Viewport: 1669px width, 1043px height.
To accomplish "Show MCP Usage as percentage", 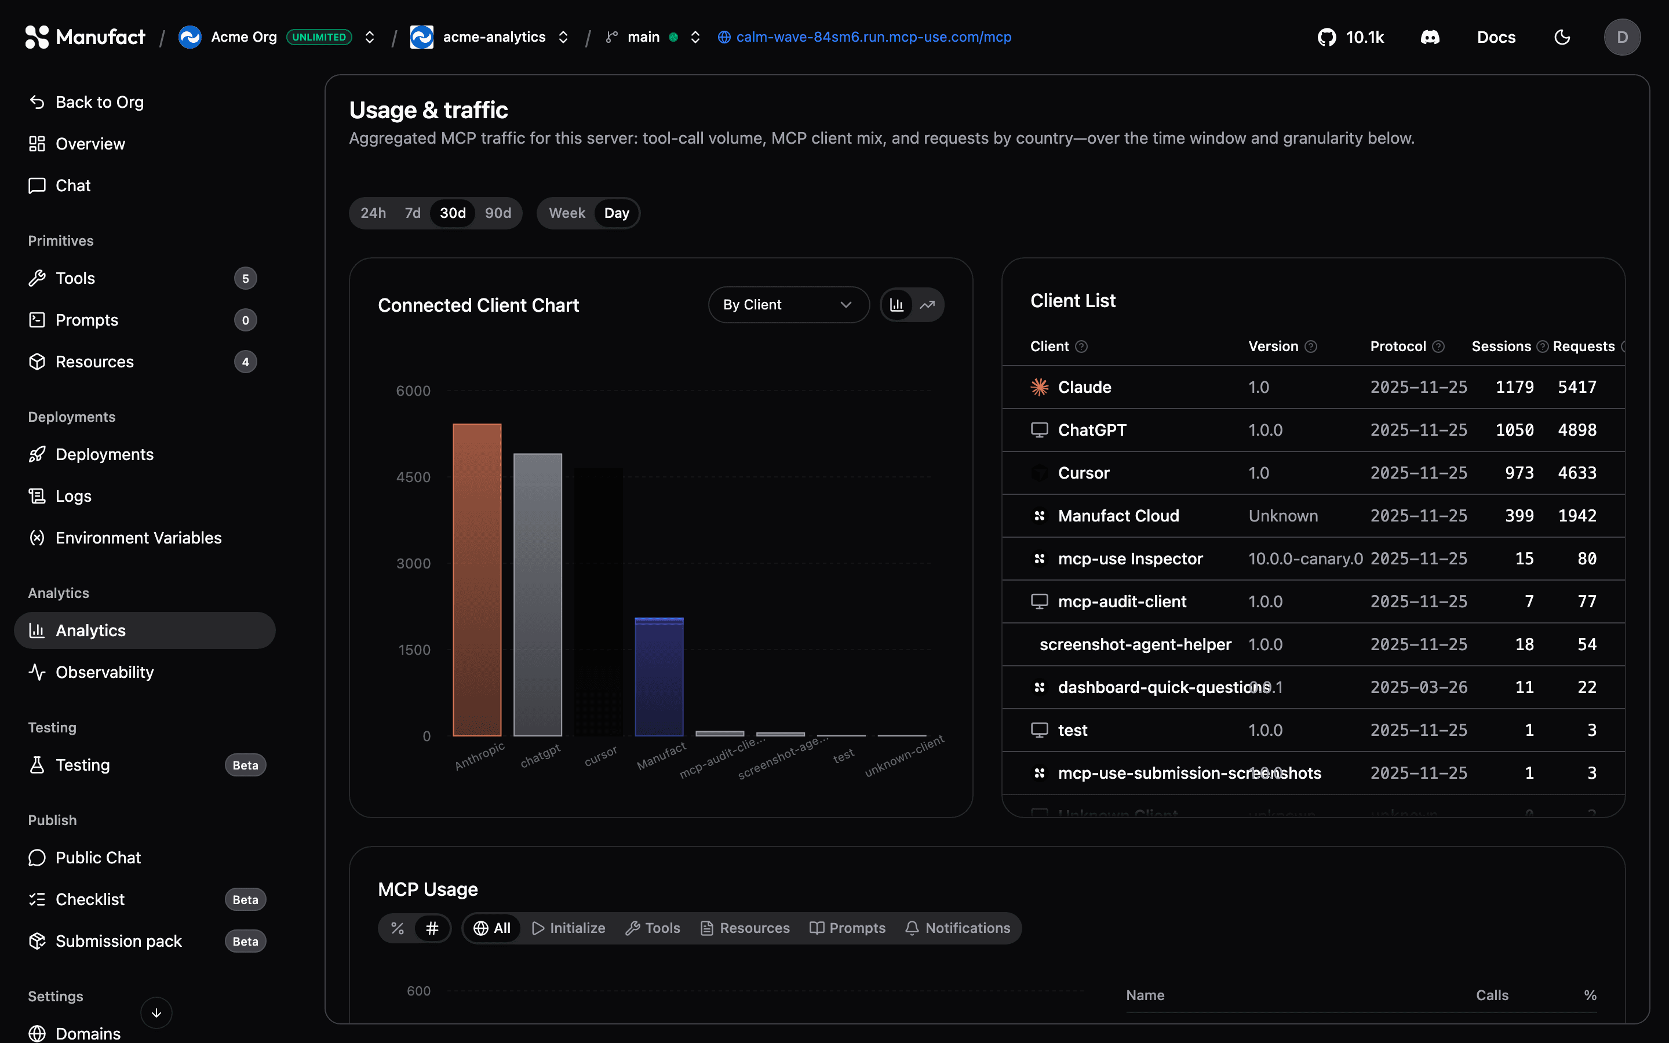I will point(397,928).
